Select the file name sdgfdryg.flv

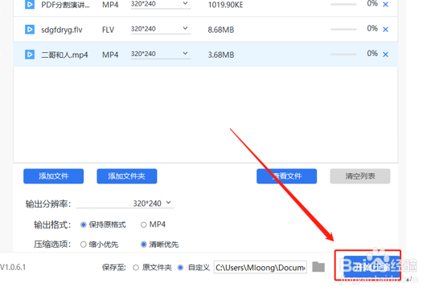pos(62,30)
